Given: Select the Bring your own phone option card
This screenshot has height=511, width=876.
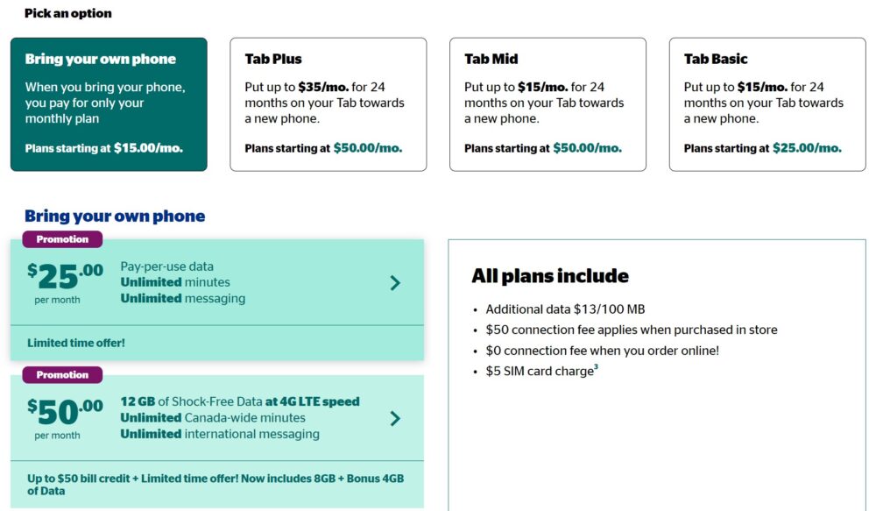Looking at the screenshot, I should 109,103.
